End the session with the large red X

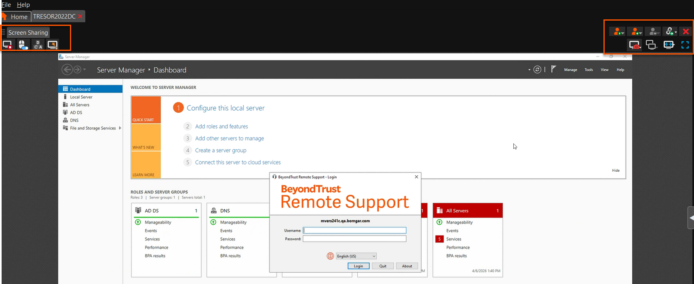pos(686,32)
